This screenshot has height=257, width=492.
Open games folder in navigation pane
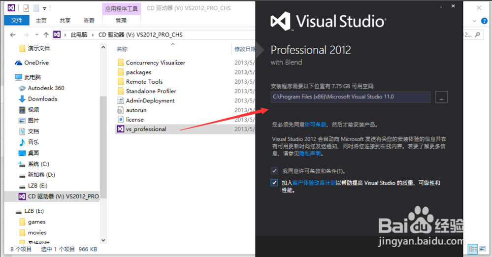point(37,222)
